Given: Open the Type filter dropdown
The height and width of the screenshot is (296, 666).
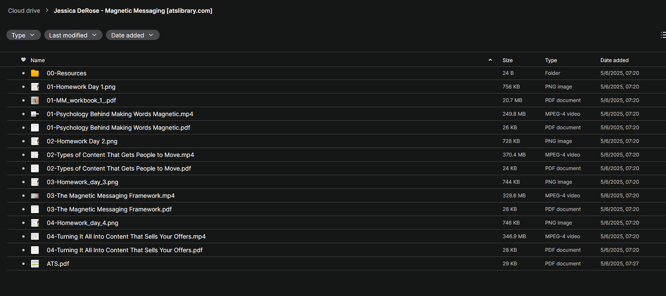Looking at the screenshot, I should click(x=23, y=35).
